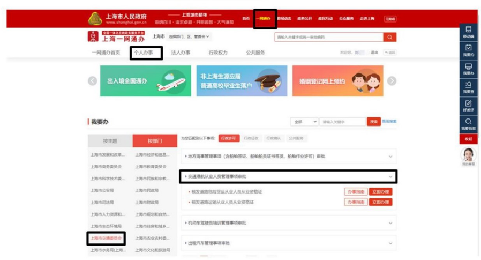This screenshot has width=481, height=260.
Task: Switch to 行政权力 tab
Action: [x=218, y=53]
